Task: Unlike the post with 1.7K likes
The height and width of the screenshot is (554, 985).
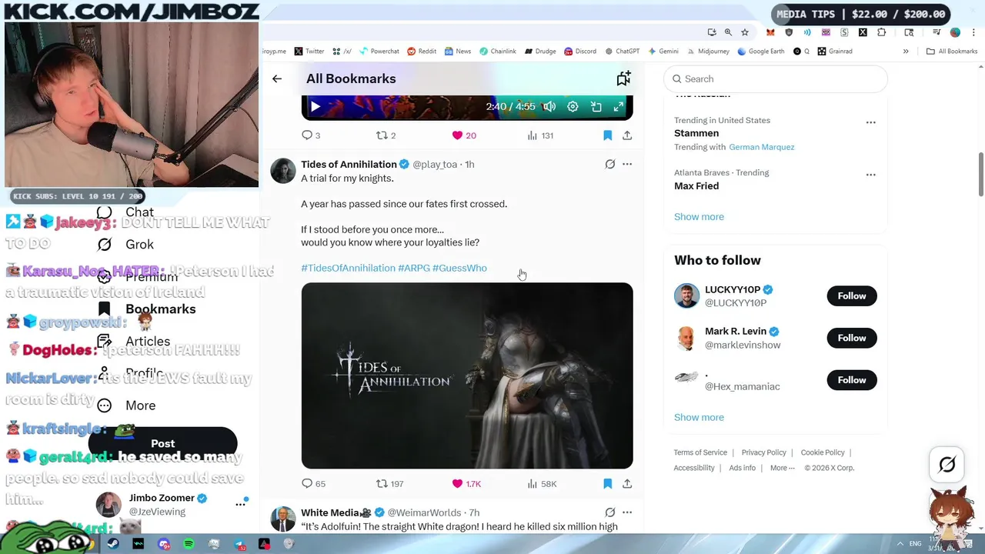Action: tap(466, 483)
